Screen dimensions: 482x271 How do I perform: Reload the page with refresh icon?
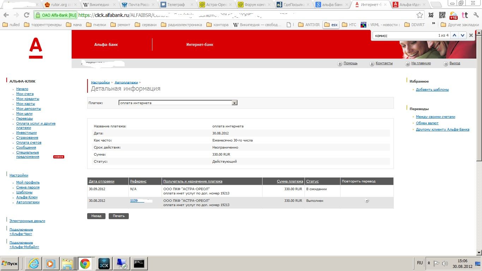tap(26, 15)
